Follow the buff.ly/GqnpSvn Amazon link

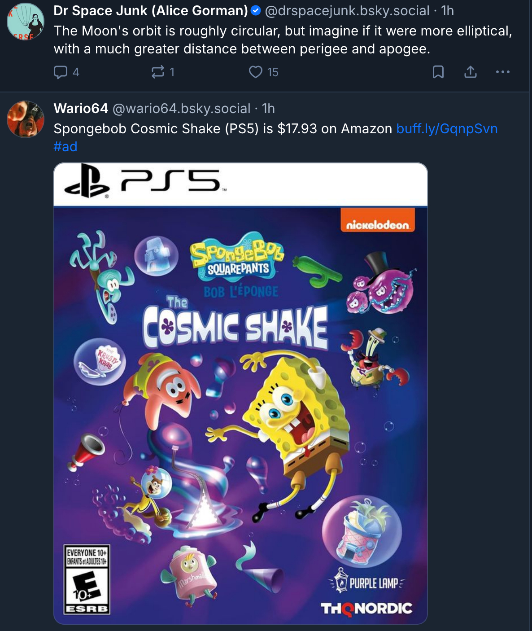[x=447, y=129]
